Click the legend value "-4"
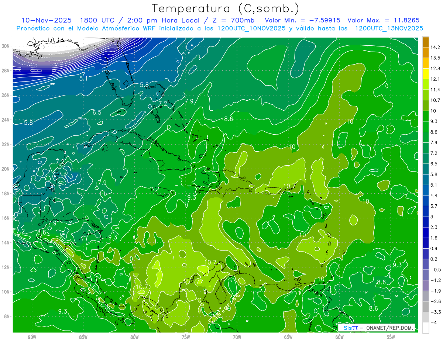The width and height of the screenshot is (443, 342). pyautogui.click(x=433, y=323)
